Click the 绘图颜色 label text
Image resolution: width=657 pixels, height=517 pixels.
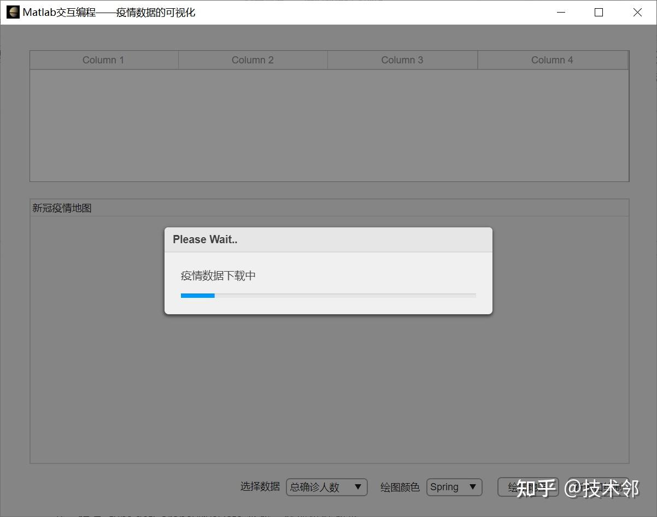click(400, 487)
